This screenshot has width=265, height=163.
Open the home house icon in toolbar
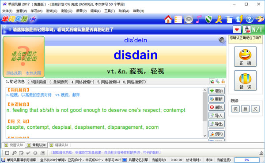[168, 19]
